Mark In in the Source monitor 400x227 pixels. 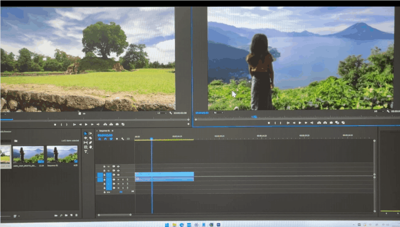[x=61, y=124]
